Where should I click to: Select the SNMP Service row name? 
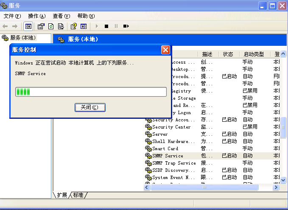[168, 156]
